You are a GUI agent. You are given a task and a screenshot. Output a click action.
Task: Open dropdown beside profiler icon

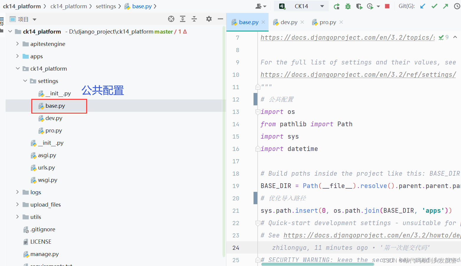[378, 6]
